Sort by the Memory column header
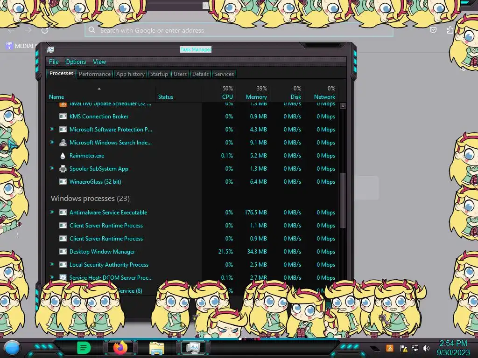 [x=256, y=97]
